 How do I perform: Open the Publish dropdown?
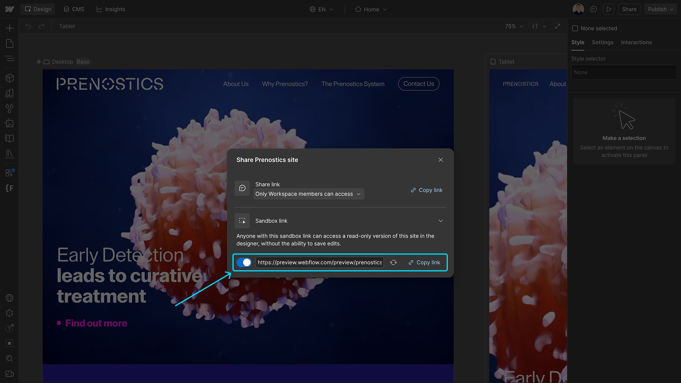click(x=661, y=9)
